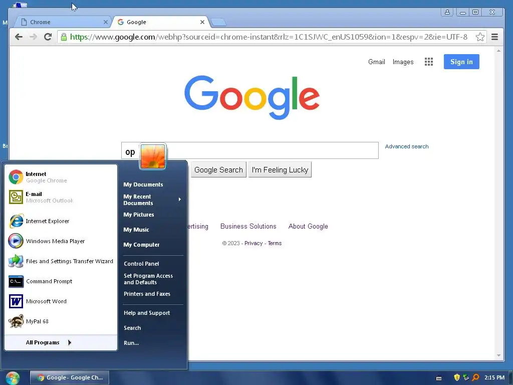Click the green padlock security icon
The image size is (513, 385).
[x=64, y=37]
